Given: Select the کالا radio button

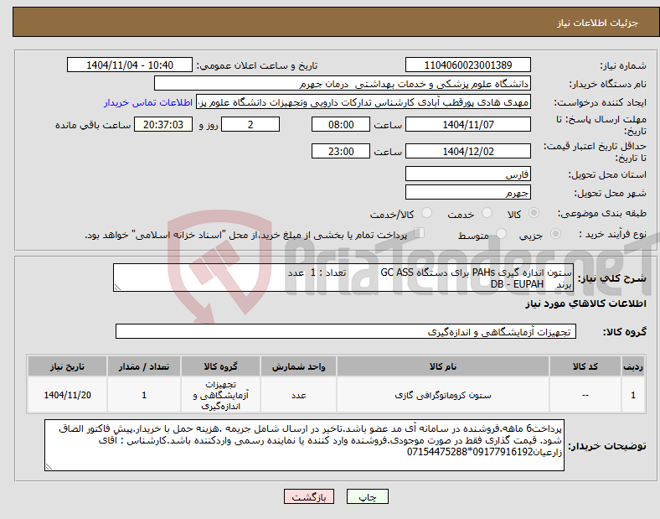Looking at the screenshot, I should pyautogui.click(x=534, y=213).
